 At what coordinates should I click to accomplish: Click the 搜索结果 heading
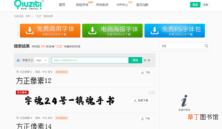tap(22, 46)
